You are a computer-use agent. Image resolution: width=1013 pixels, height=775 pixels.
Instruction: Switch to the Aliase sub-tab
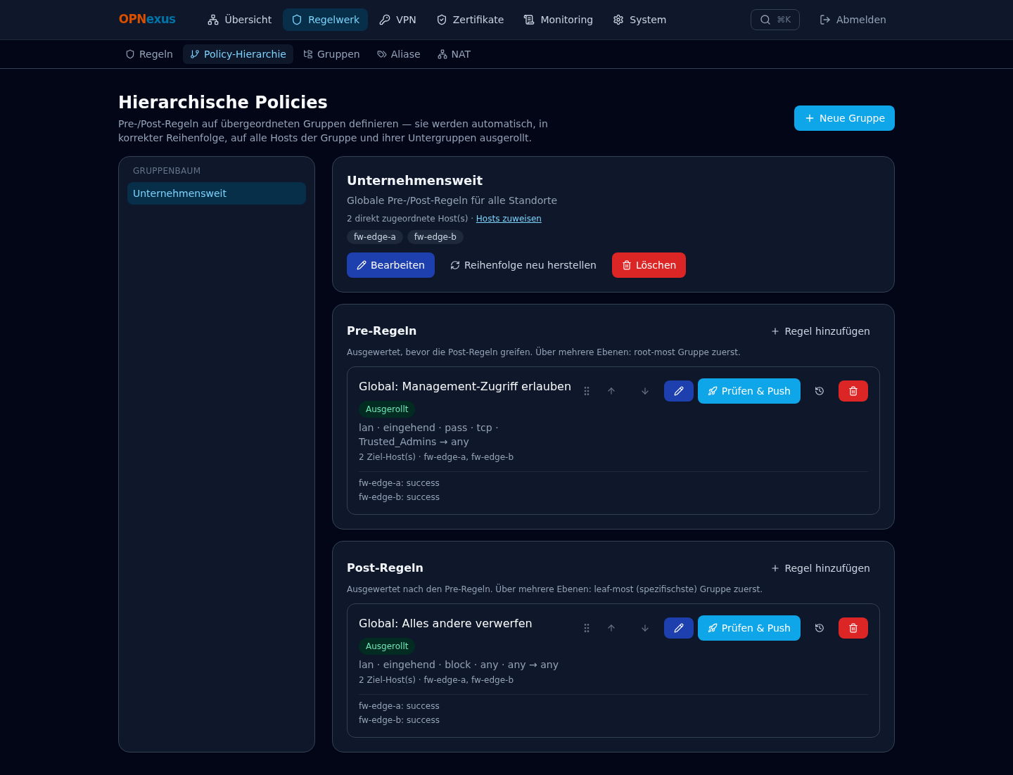[x=398, y=54]
